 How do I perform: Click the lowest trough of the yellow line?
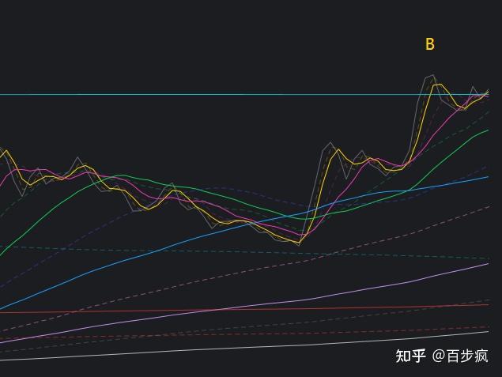tap(299, 243)
